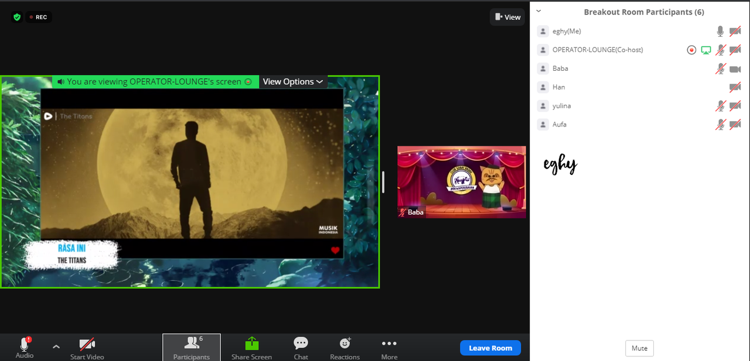The image size is (750, 361).
Task: Click Han's avatar icon in list
Action: [x=543, y=88]
